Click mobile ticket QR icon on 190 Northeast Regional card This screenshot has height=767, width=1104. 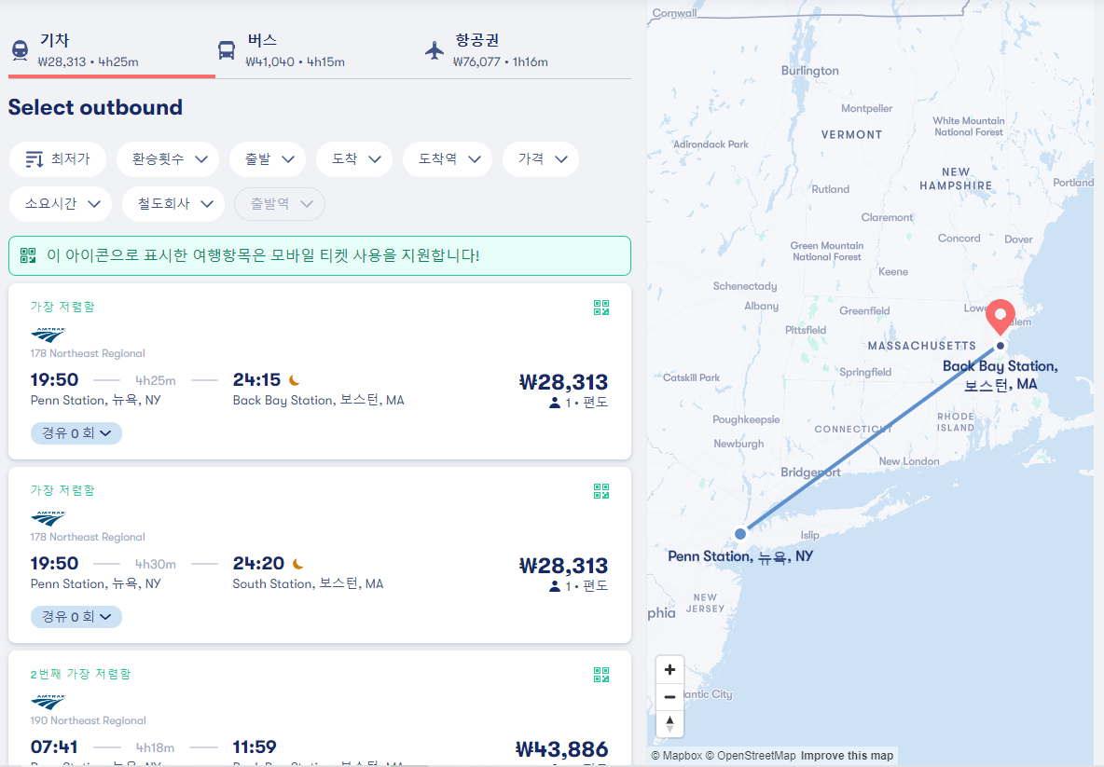(601, 675)
